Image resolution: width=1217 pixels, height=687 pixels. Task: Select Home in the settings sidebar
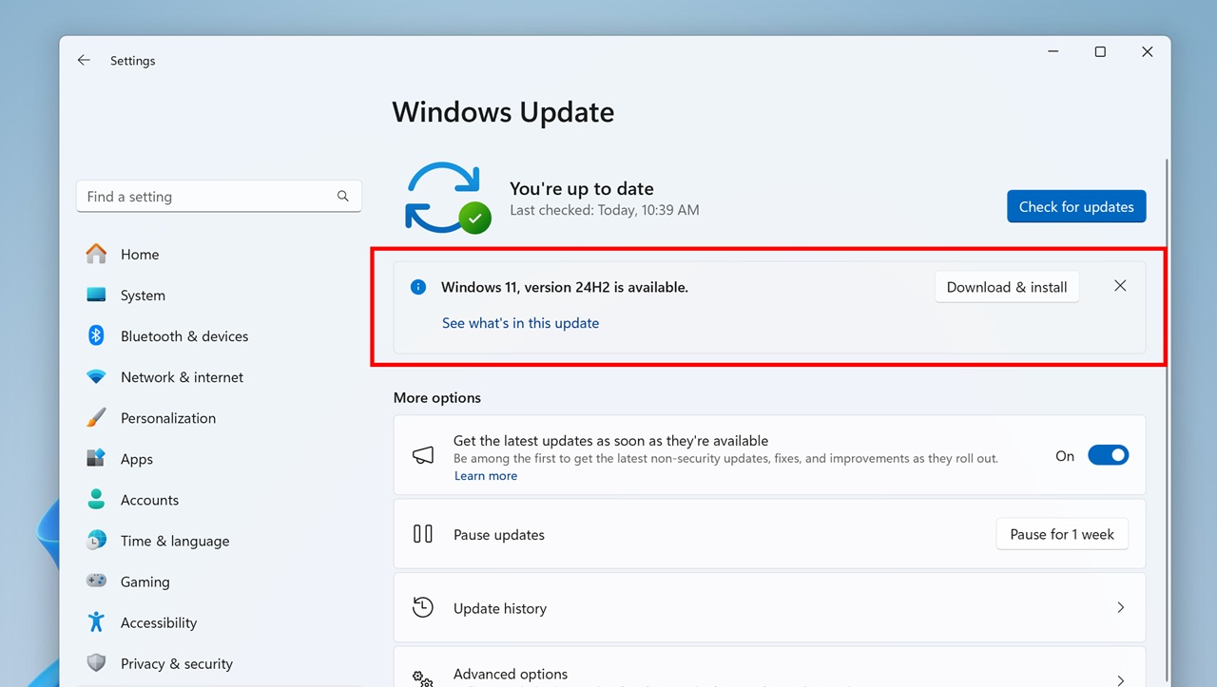pyautogui.click(x=140, y=254)
